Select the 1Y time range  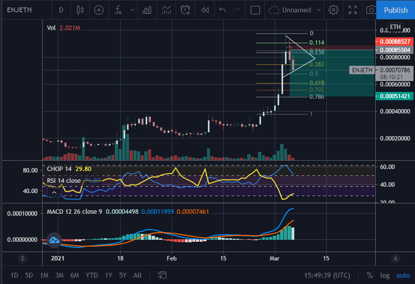(x=108, y=275)
